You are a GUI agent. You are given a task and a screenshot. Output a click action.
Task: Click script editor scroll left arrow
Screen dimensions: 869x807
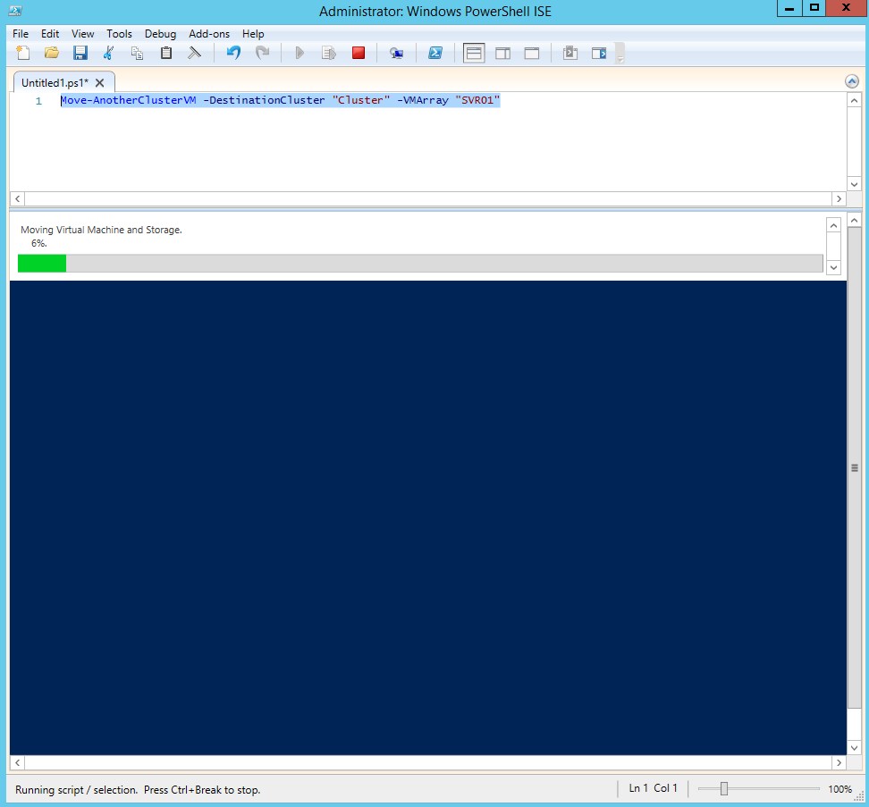coord(17,198)
